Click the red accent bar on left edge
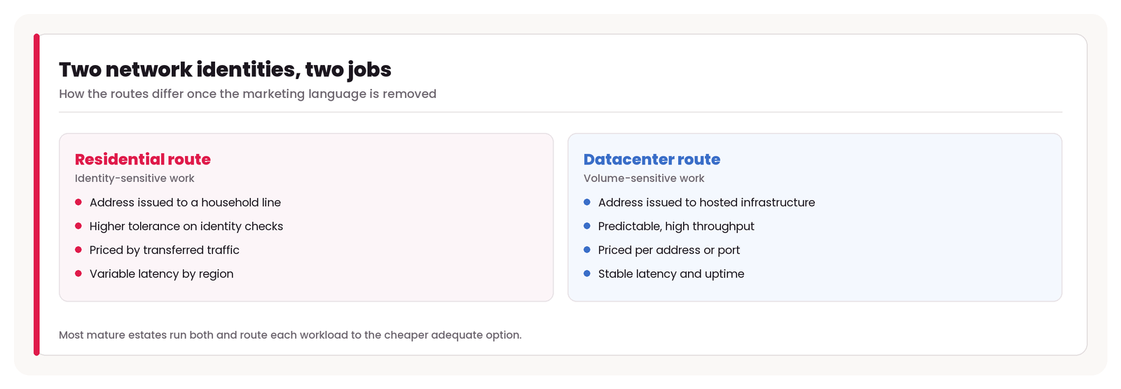Screen dimensions: 1121x389 click(36, 194)
